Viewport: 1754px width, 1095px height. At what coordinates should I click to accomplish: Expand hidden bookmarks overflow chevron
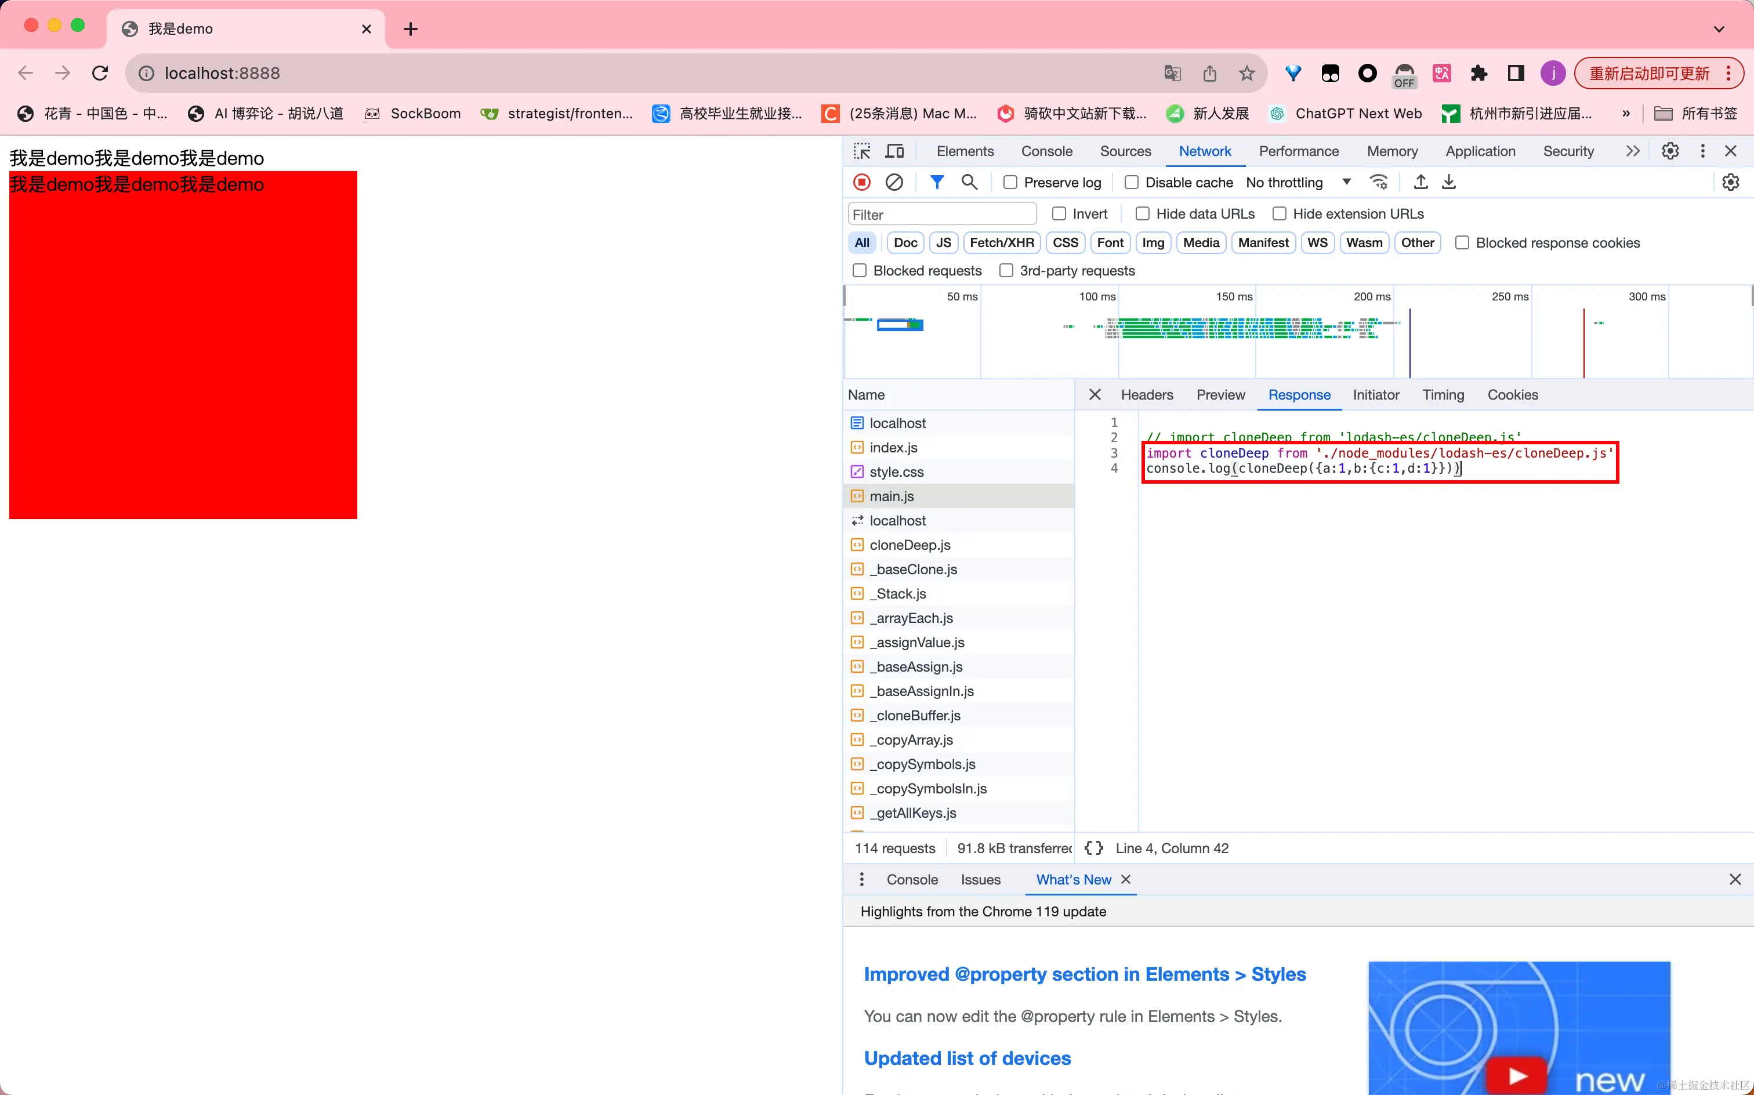click(x=1626, y=114)
